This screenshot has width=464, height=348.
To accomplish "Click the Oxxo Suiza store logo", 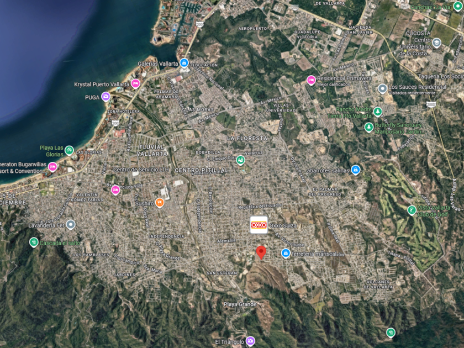I will (259, 225).
